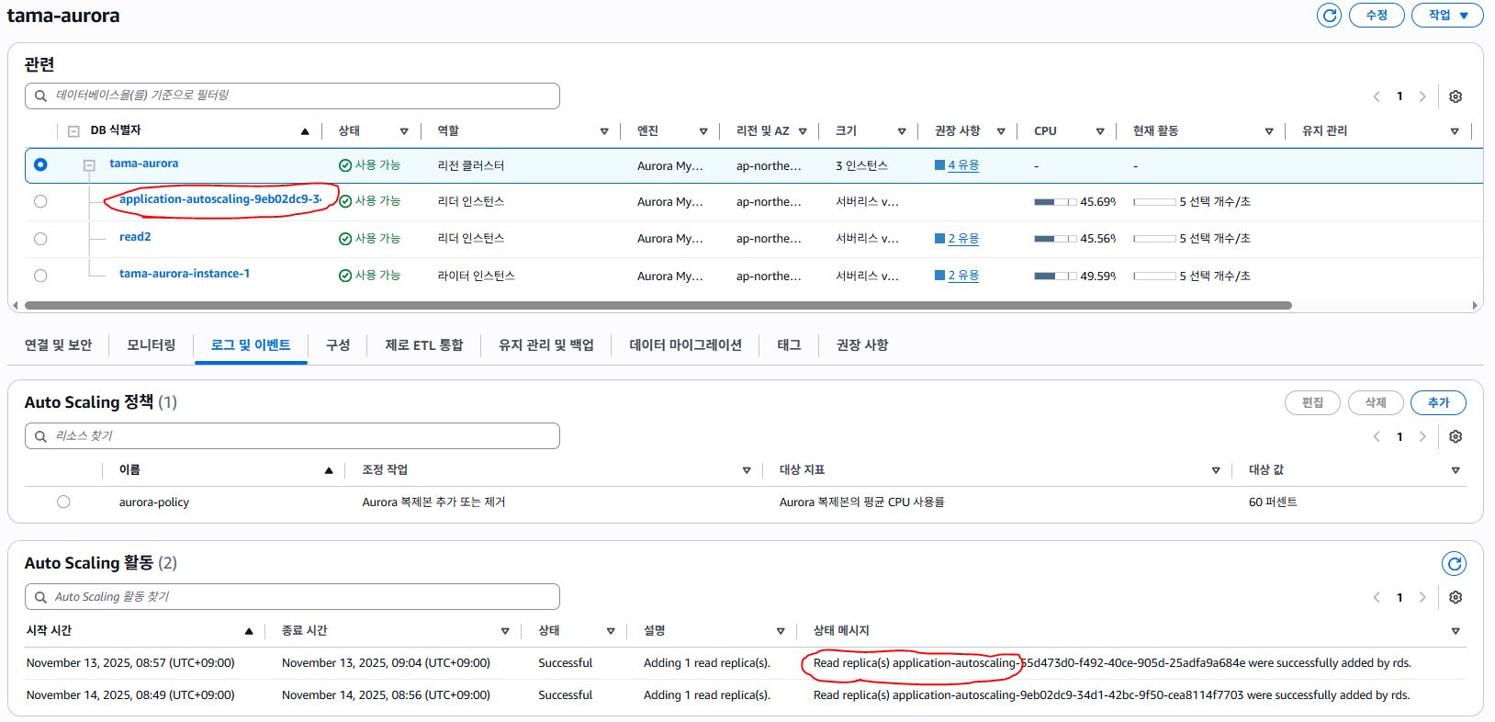This screenshot has width=1495, height=722.
Task: Open application-autoscaling-9eb02dc9 instance link
Action: click(x=220, y=199)
